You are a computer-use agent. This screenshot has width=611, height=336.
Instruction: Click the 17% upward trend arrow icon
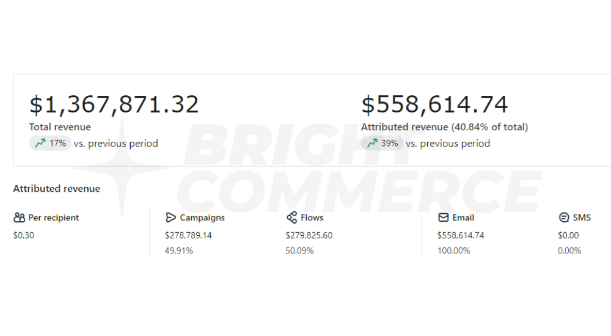tap(40, 144)
